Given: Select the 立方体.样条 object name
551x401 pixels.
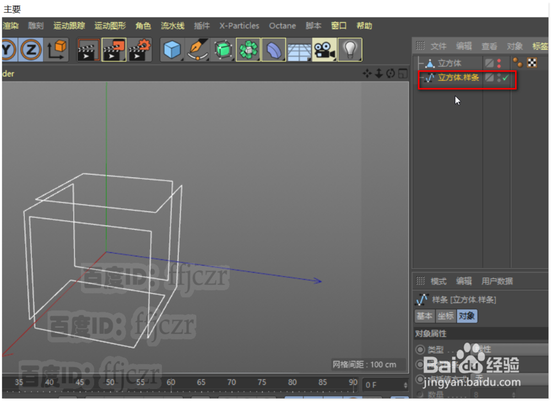Looking at the screenshot, I should pos(458,78).
